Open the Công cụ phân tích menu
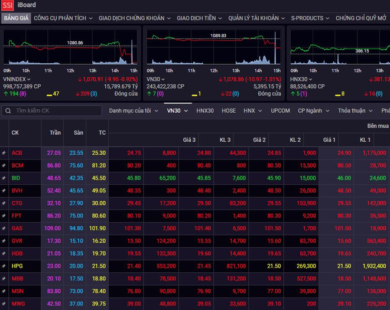 (63, 18)
